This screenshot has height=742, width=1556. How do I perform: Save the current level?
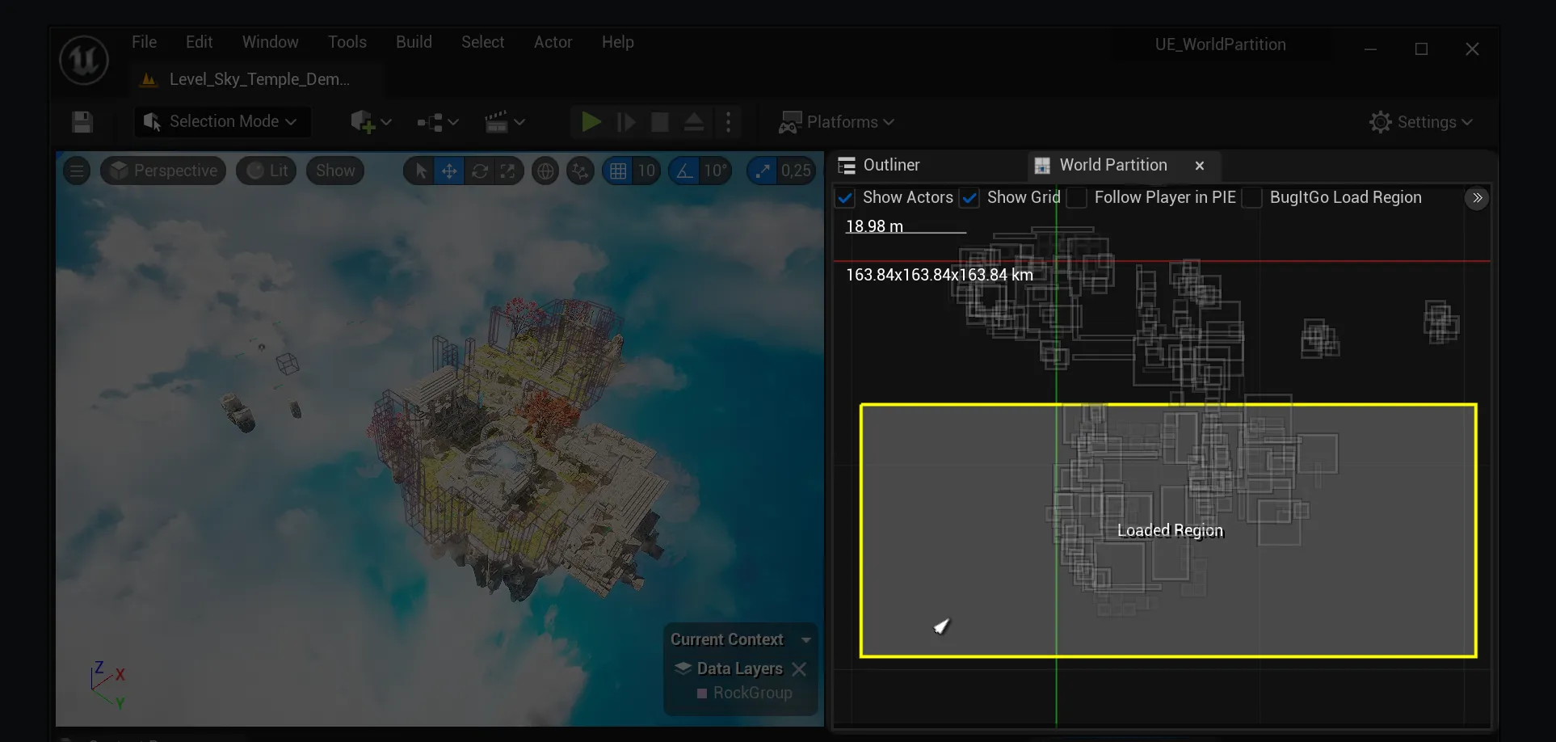pos(81,122)
